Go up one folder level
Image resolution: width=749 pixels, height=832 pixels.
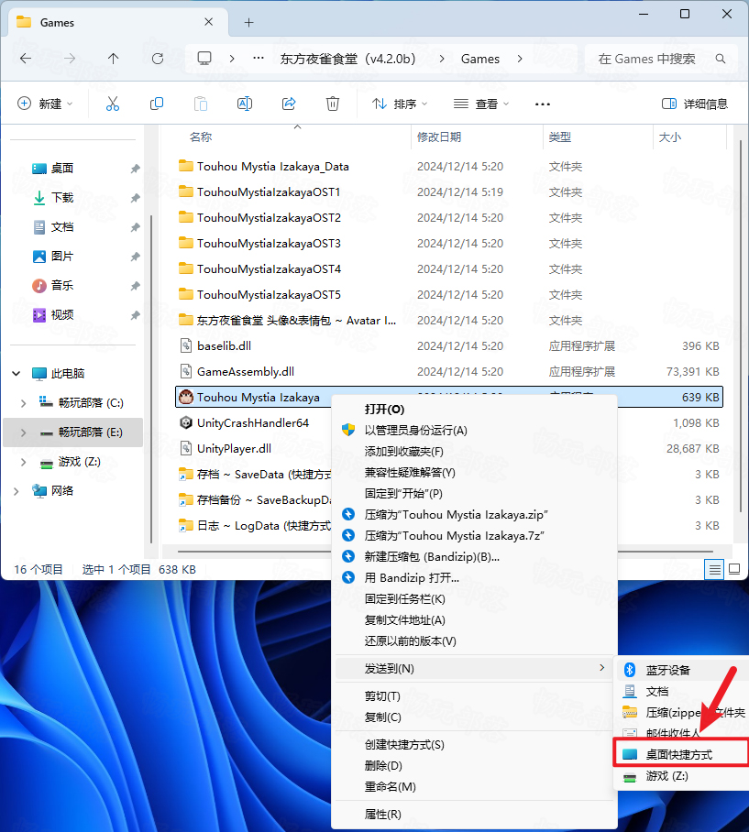113,59
